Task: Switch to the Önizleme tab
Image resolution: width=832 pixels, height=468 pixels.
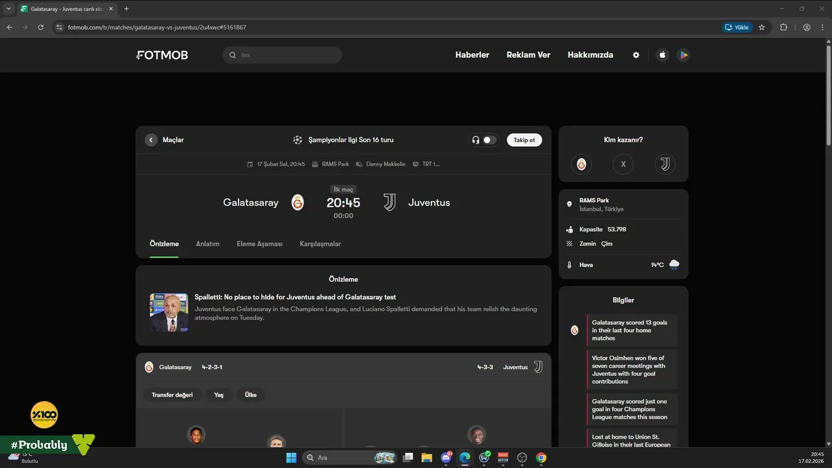Action: click(x=164, y=244)
